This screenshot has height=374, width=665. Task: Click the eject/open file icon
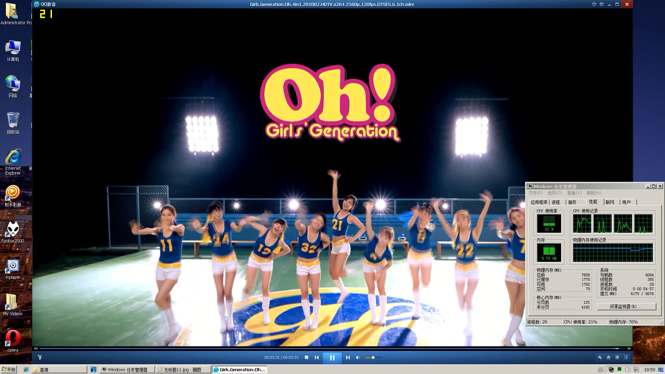[x=609, y=357]
